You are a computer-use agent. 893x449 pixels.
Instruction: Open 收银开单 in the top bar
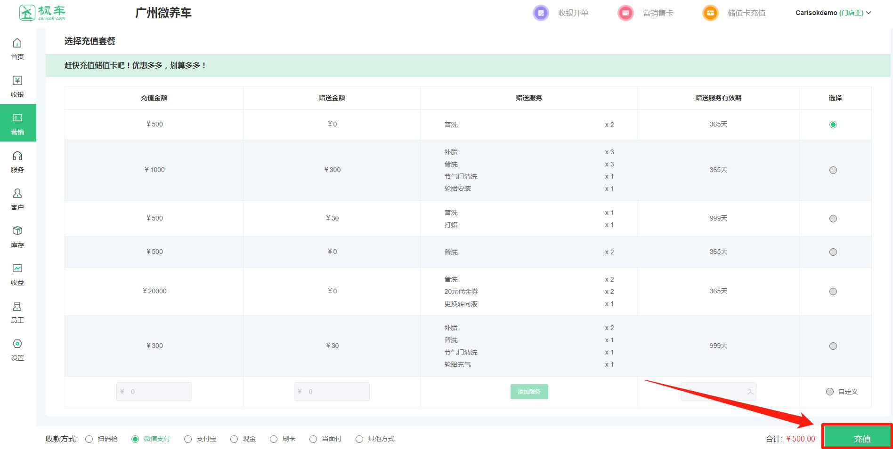573,13
